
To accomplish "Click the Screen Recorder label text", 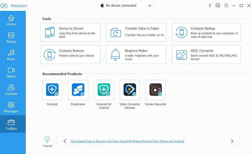I will [x=156, y=104].
